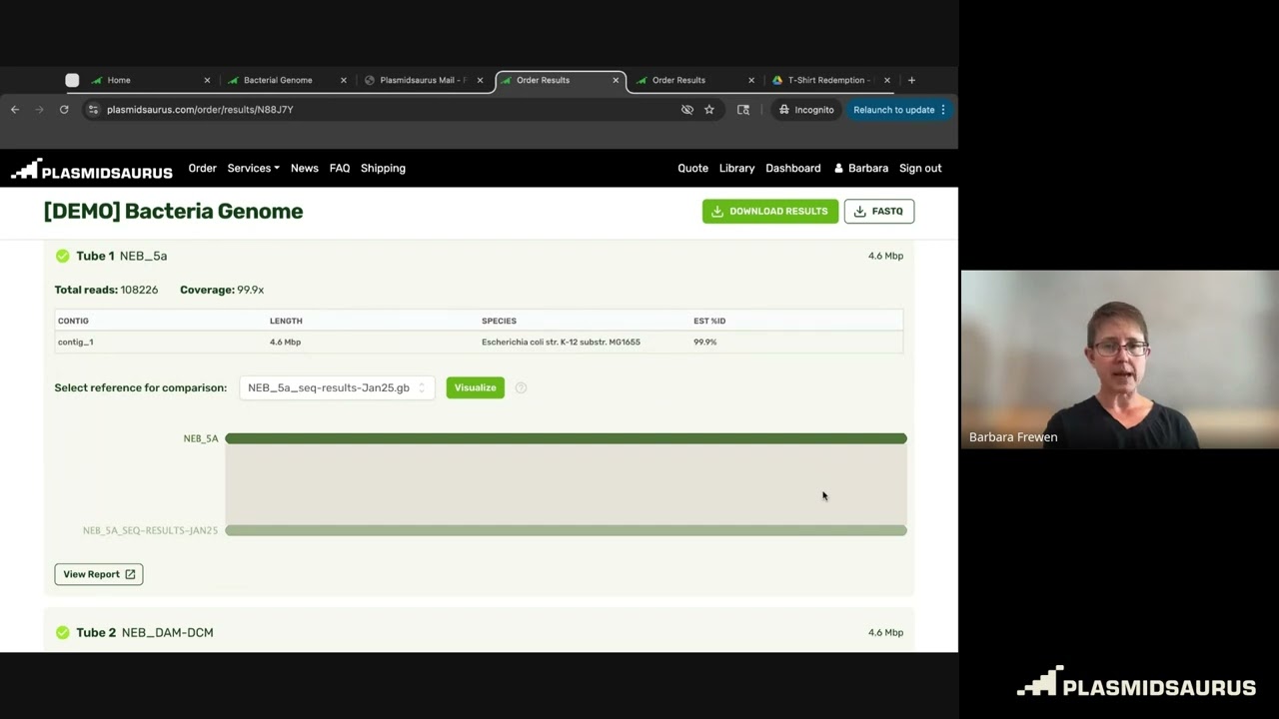Reload the page with refresh icon

point(64,110)
